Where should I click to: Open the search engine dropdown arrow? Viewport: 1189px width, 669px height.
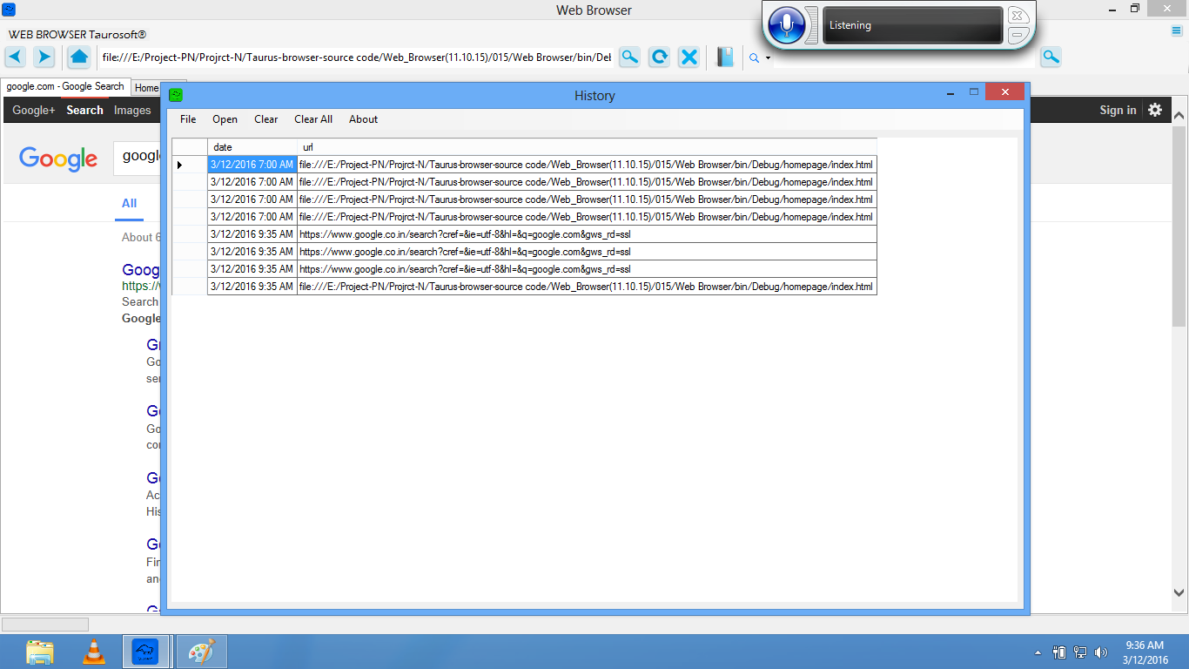tap(768, 58)
